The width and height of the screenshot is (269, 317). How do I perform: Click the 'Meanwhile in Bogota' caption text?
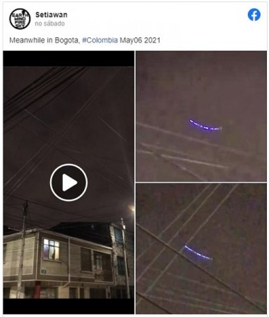coord(44,40)
